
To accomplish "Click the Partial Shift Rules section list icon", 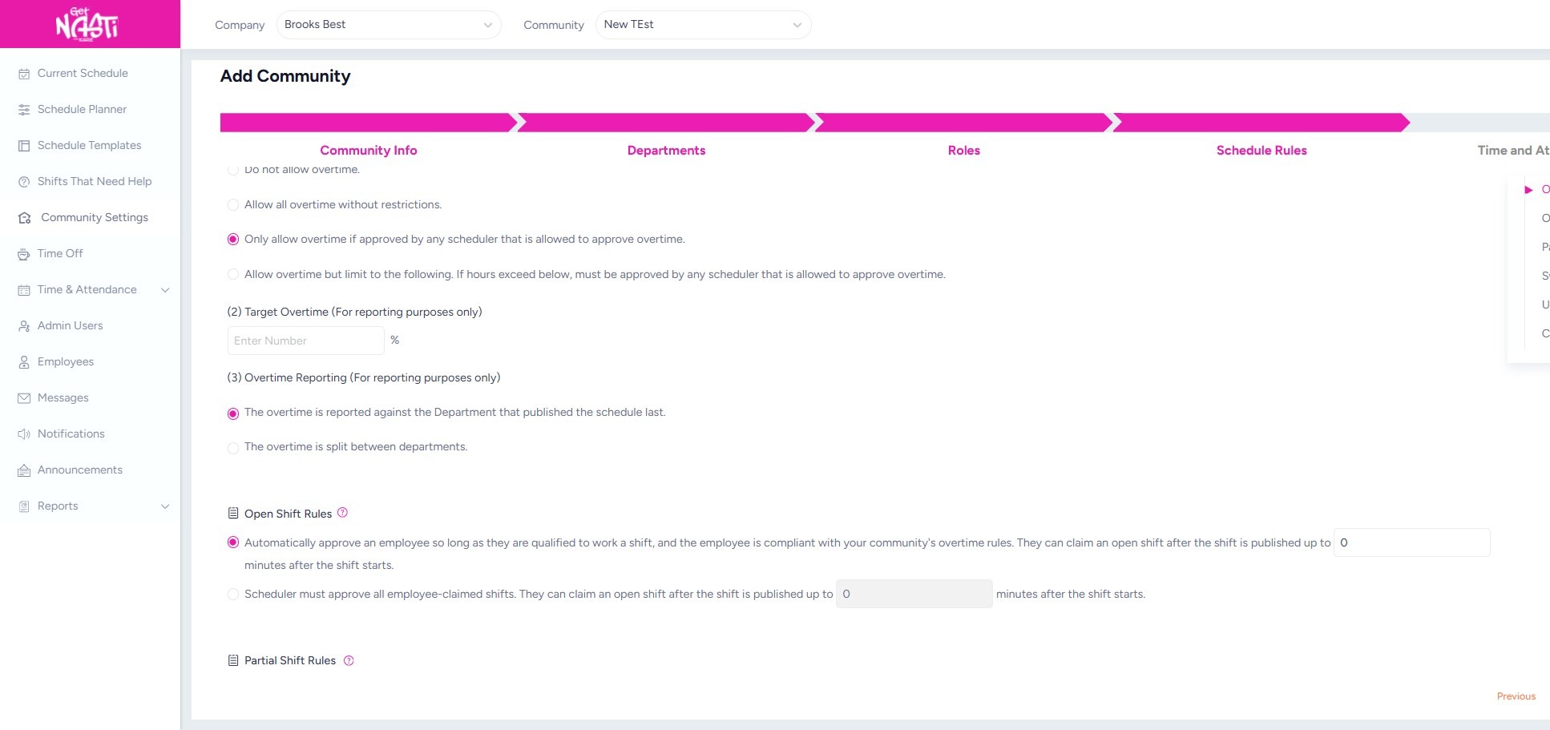I will [233, 660].
